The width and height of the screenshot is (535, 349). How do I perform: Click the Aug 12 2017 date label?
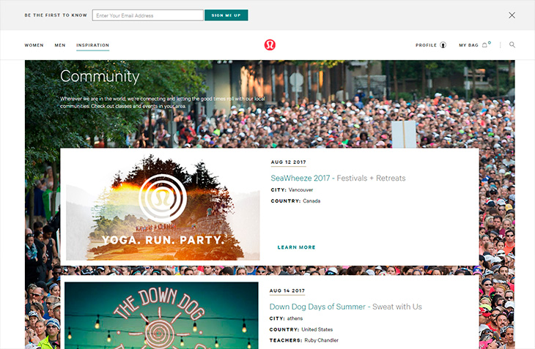(288, 162)
